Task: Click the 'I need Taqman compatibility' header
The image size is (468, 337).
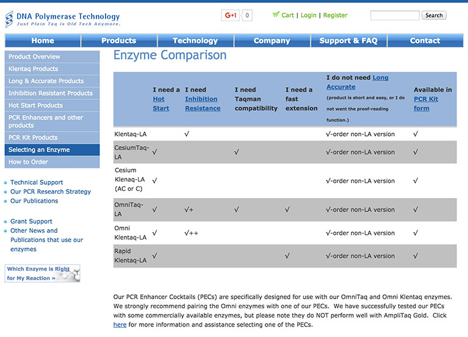Action: pos(256,99)
